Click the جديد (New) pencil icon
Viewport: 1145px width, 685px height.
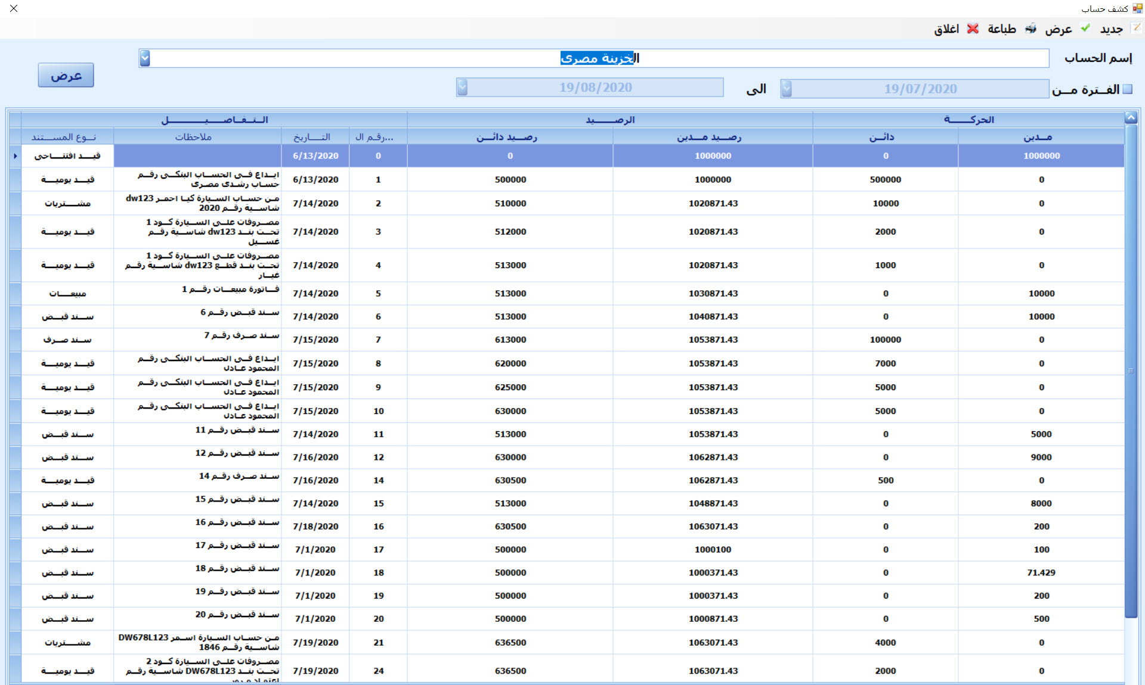coord(1135,28)
